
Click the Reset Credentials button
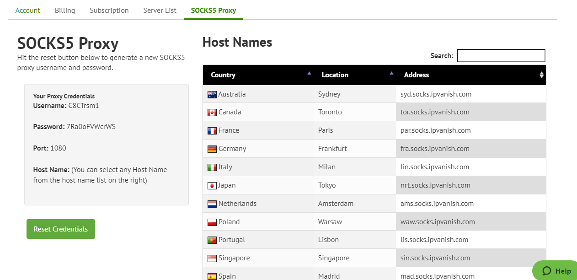click(x=61, y=229)
